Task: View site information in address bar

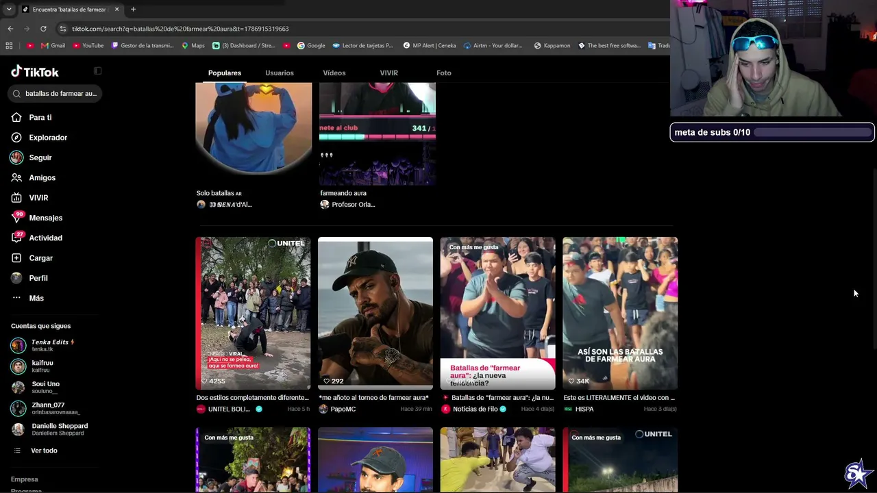Action: pos(63,29)
